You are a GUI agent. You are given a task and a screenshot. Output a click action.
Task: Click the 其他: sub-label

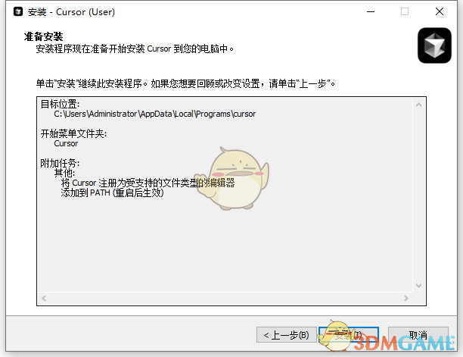pyautogui.click(x=64, y=173)
